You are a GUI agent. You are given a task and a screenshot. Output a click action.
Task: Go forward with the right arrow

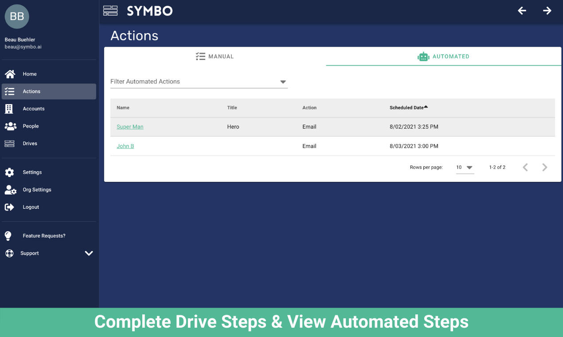[547, 11]
